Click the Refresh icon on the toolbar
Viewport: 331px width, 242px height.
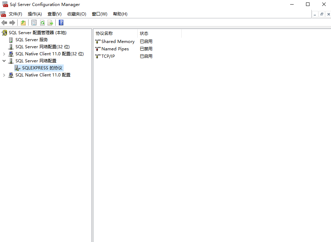point(42,23)
